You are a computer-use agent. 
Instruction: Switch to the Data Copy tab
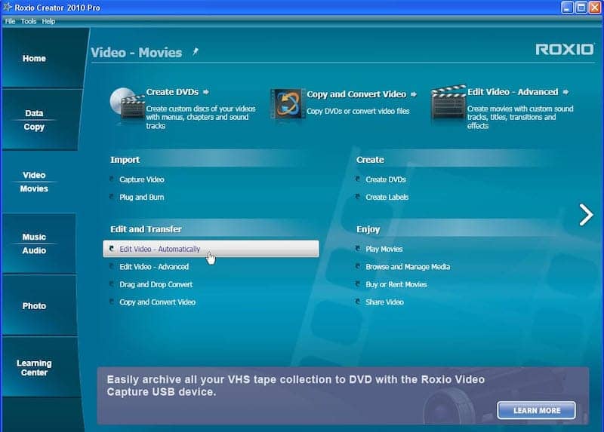(x=41, y=120)
